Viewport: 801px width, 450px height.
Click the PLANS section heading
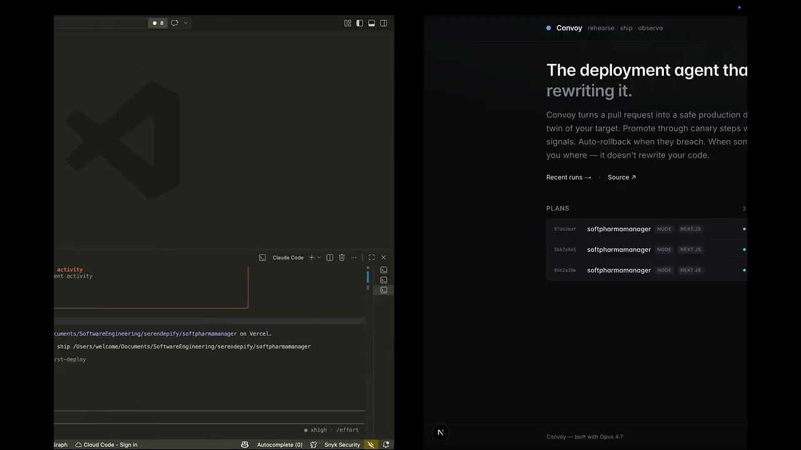558,209
